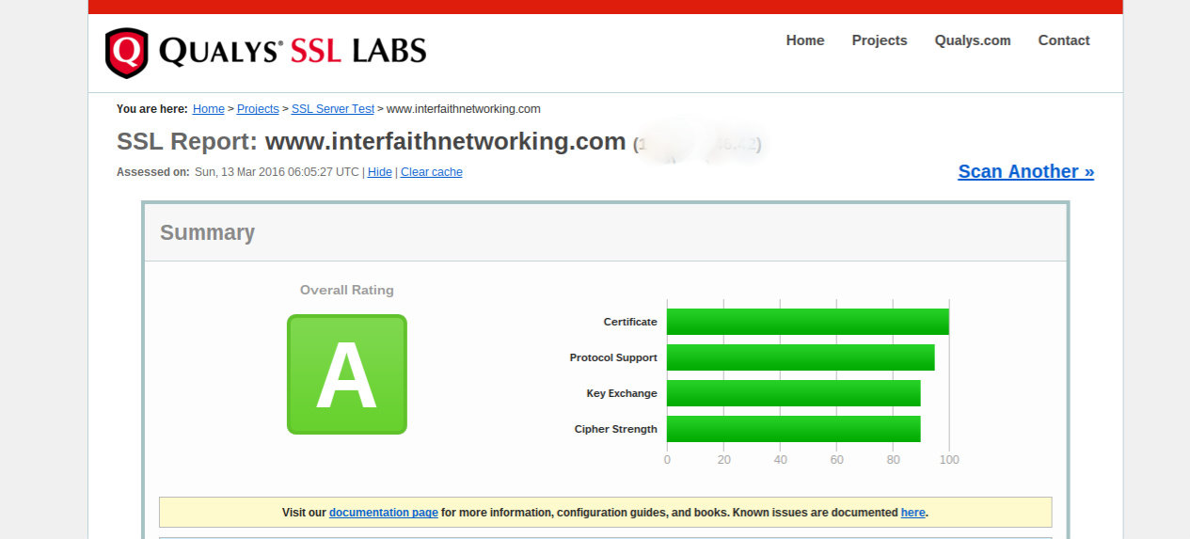Screen dimensions: 1190x539
Task: Click the Scan Another link
Action: 1026,171
